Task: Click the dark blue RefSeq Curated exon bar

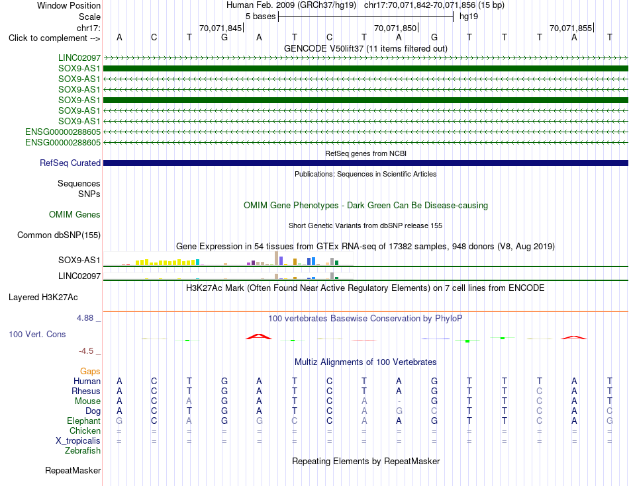Action: pyautogui.click(x=365, y=163)
